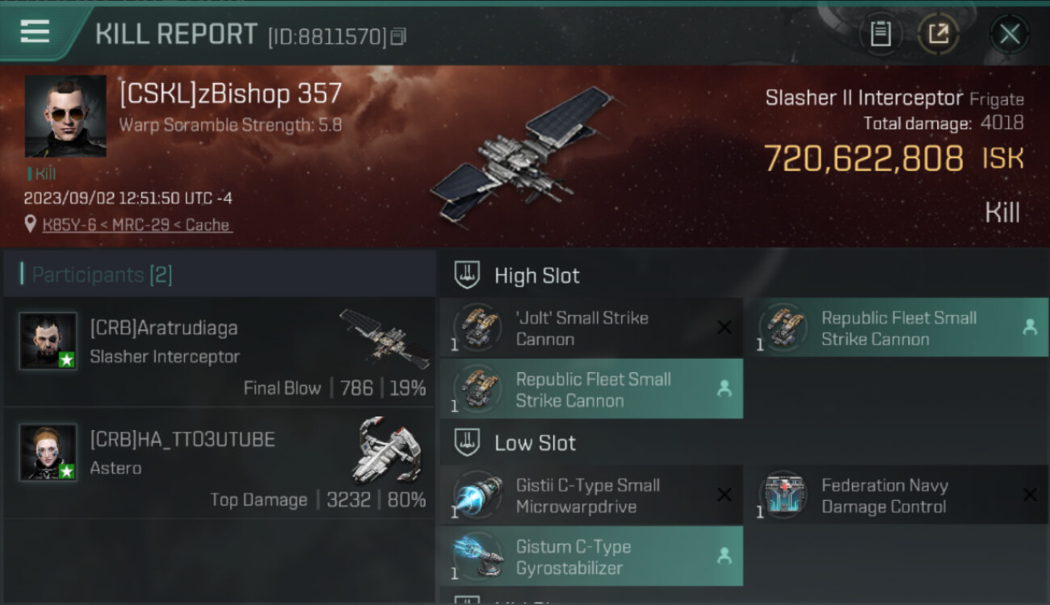Click the Astero ship icon
The width and height of the screenshot is (1050, 605).
tap(390, 450)
